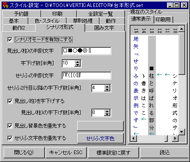This screenshot has width=190, height=162.
Task: Increase 字下げ数 with up spinner arrow
Action: pos(77,62)
